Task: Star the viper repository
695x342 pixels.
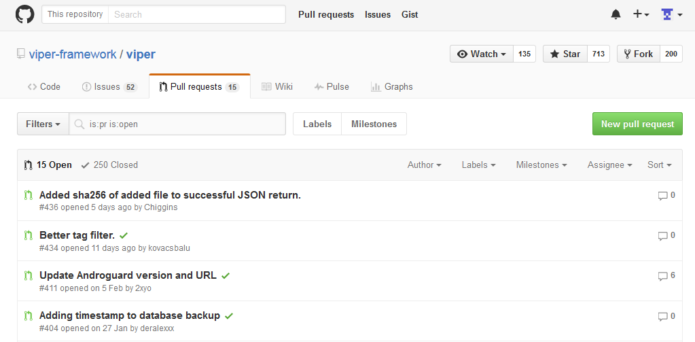Action: click(x=566, y=54)
